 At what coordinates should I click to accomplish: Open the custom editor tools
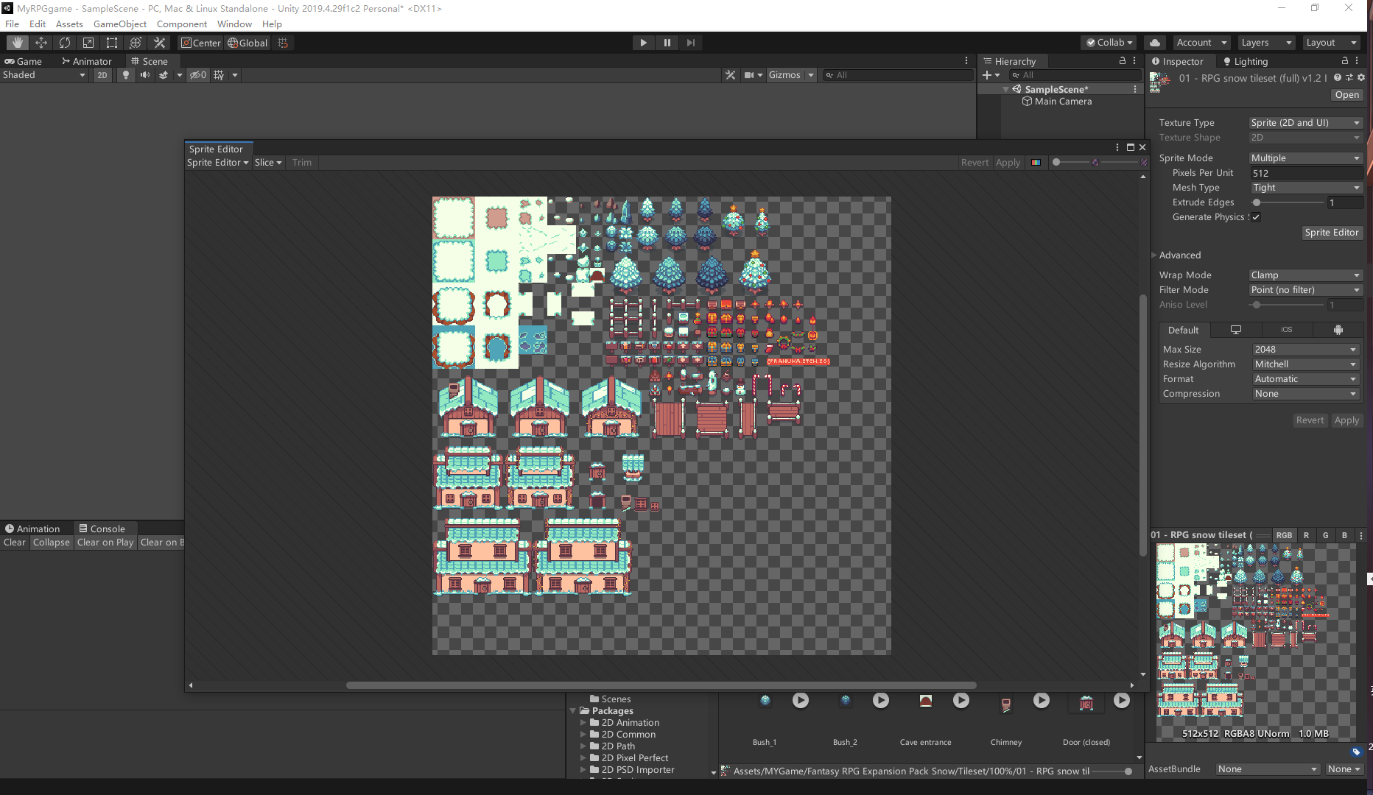pyautogui.click(x=159, y=43)
